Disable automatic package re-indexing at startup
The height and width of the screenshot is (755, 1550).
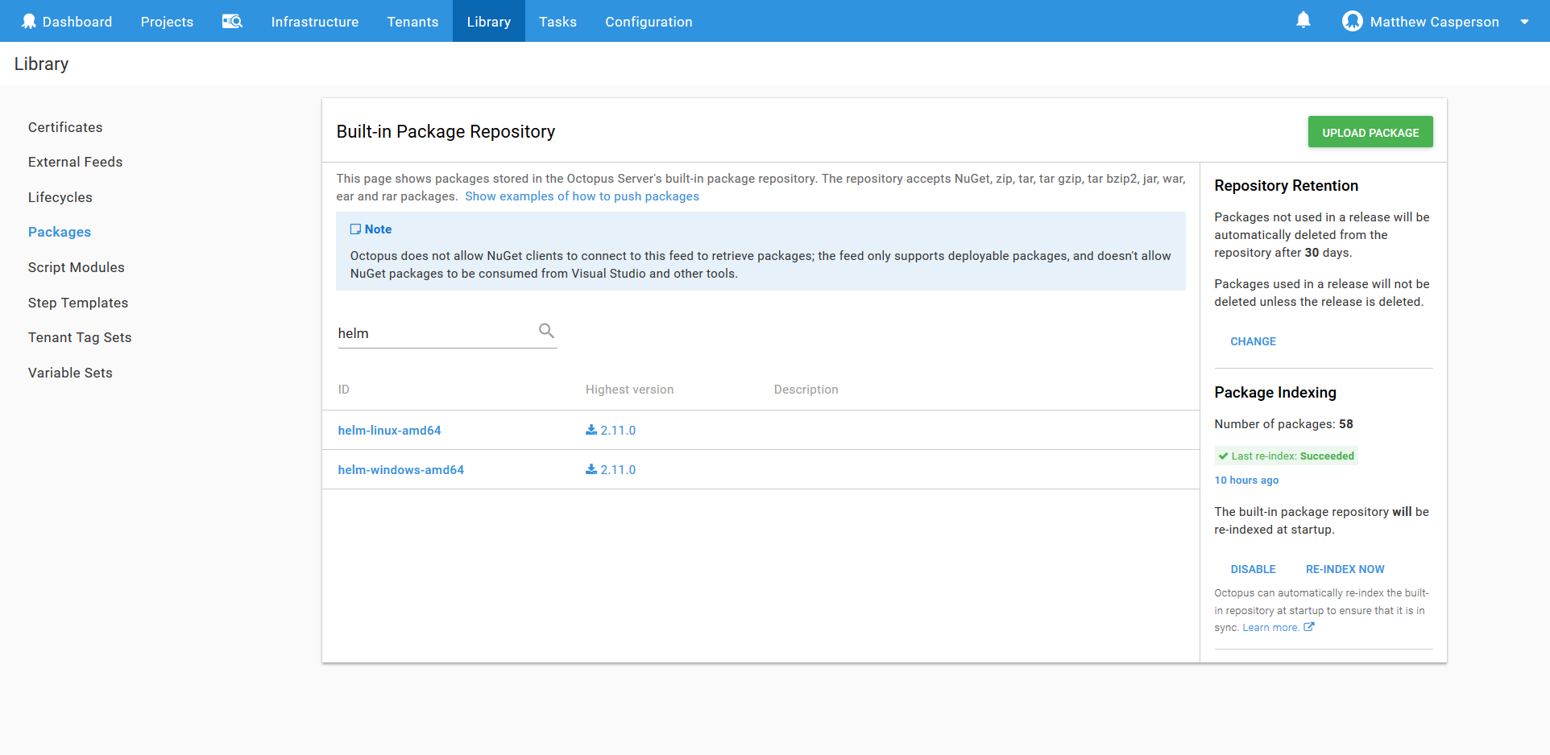click(x=1253, y=569)
